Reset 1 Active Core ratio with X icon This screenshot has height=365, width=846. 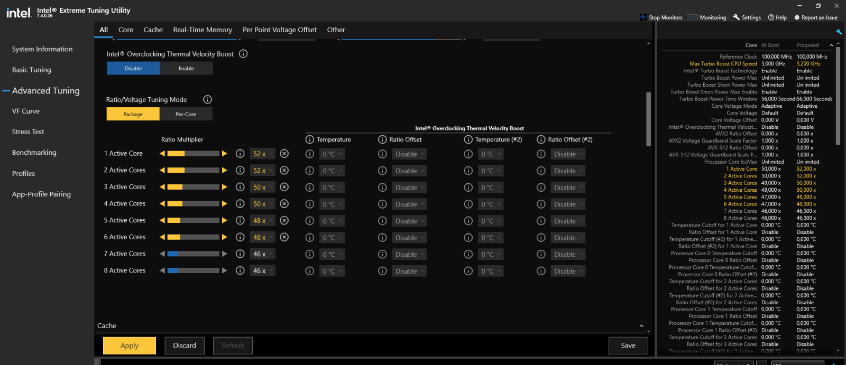click(284, 154)
